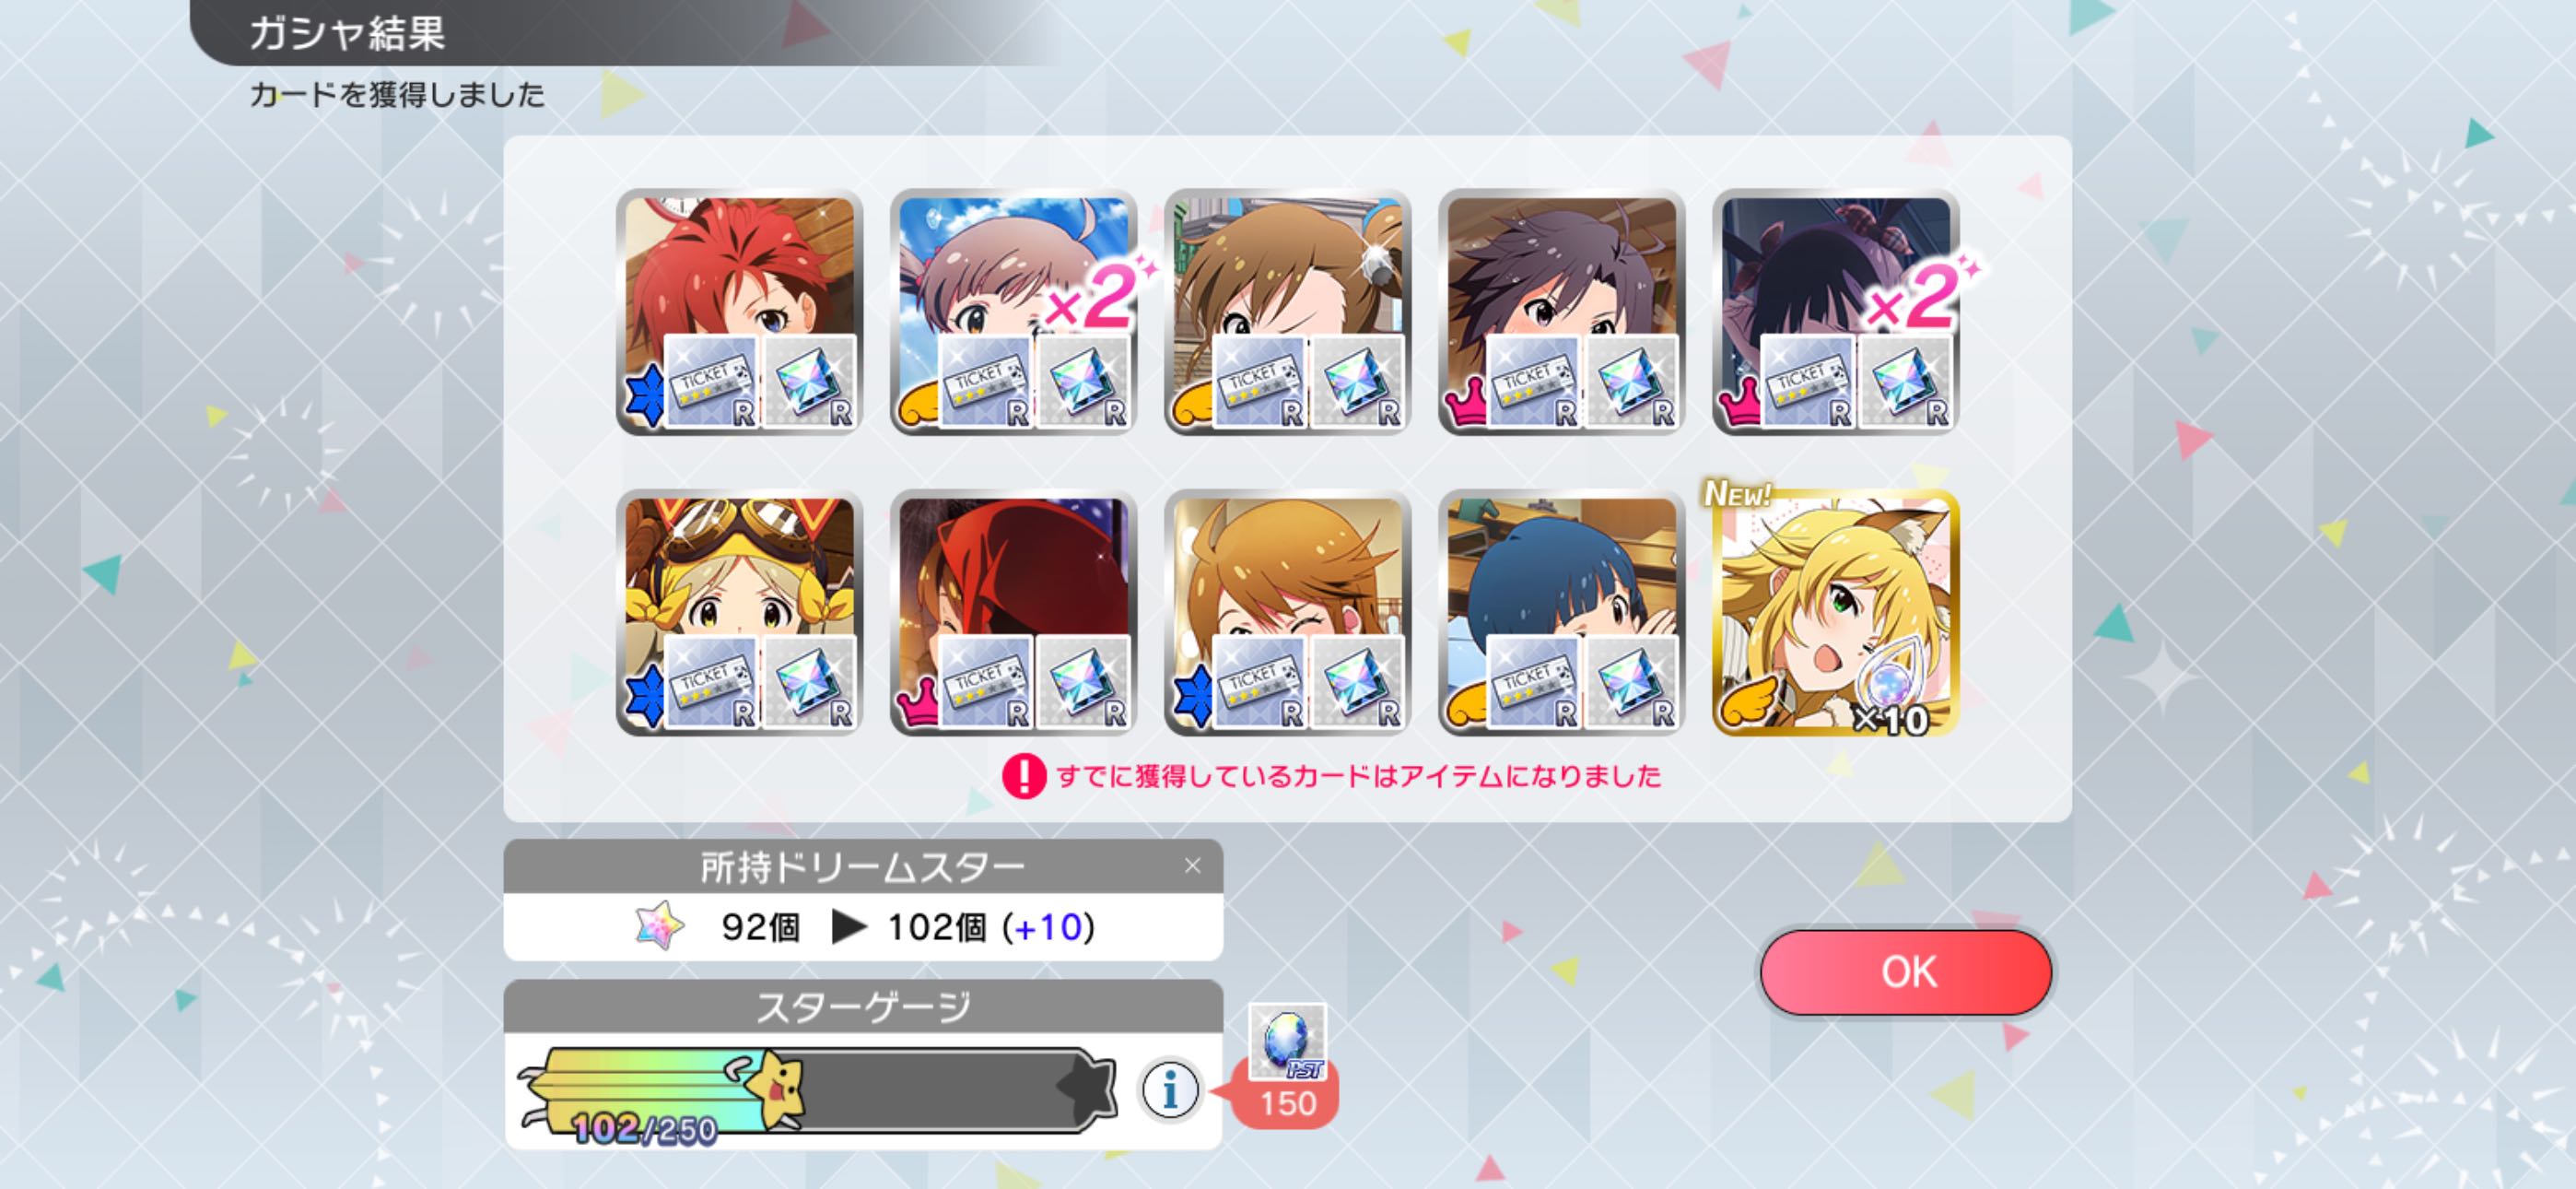Tap the twin-tail x2 sky card
The image size is (2576, 1189).
tap(1013, 312)
